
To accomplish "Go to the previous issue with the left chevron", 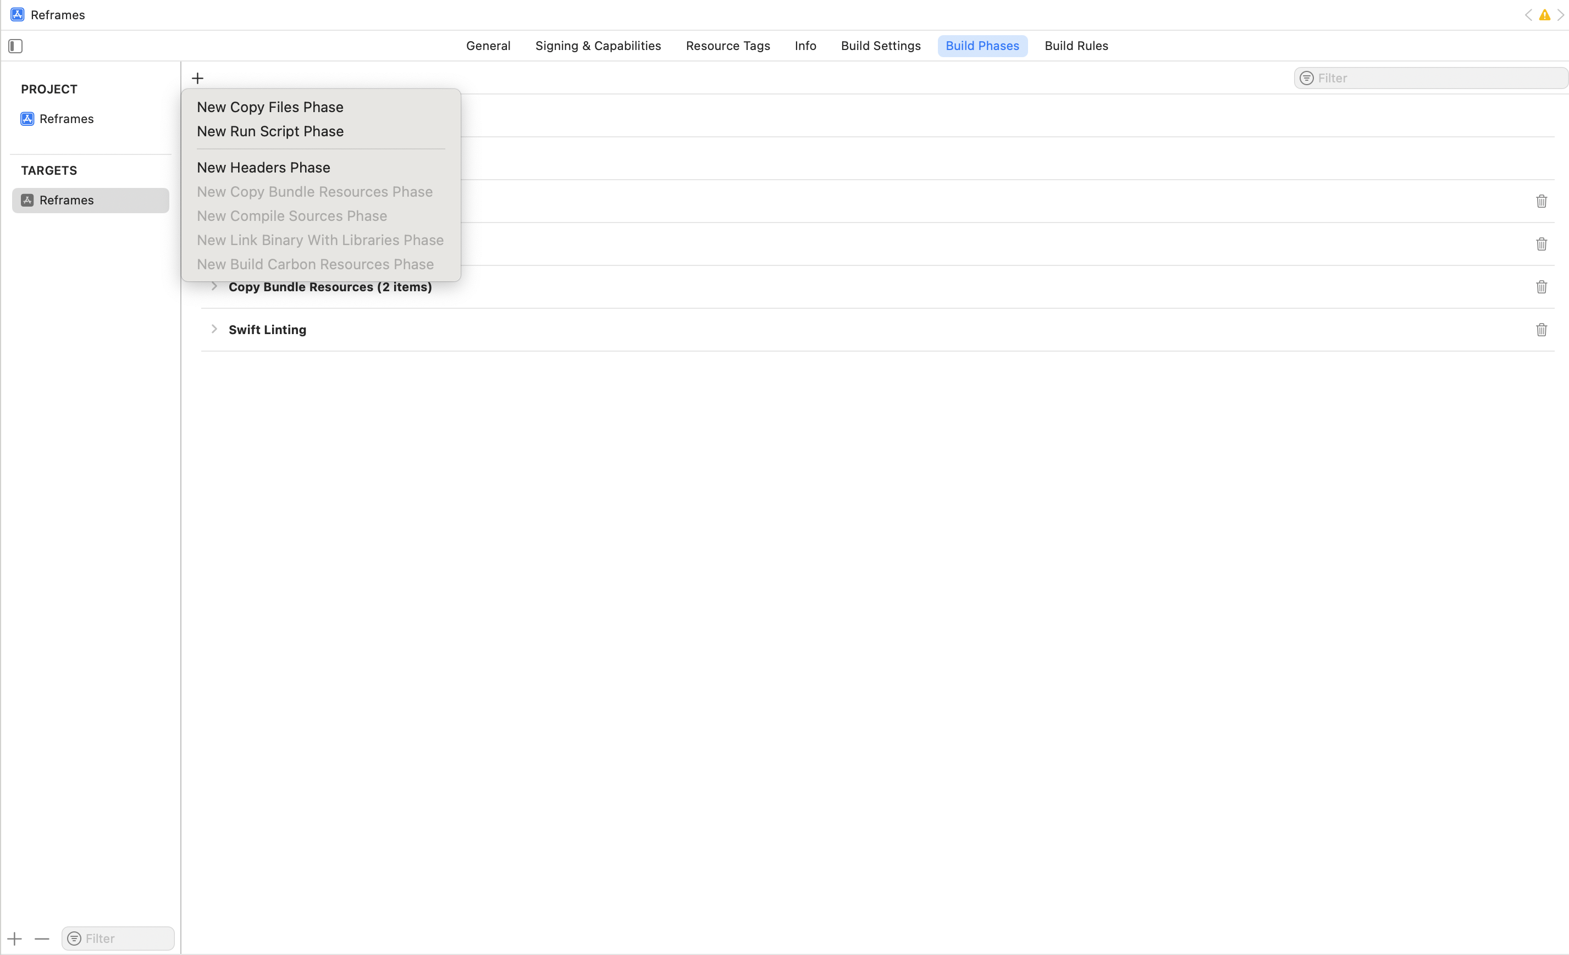I will click(1528, 15).
